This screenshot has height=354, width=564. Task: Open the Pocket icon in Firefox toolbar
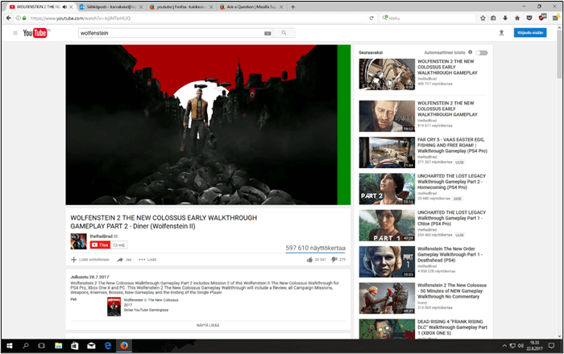pyautogui.click(x=529, y=18)
